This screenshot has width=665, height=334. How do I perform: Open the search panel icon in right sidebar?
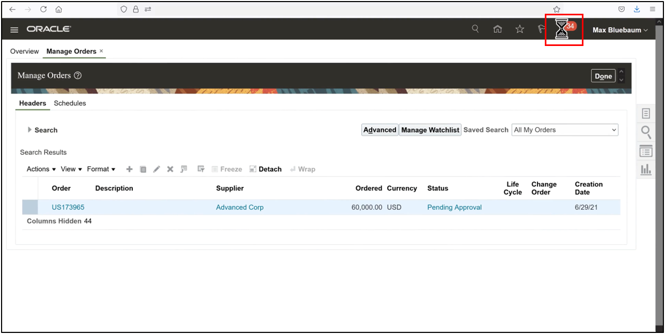coord(646,132)
